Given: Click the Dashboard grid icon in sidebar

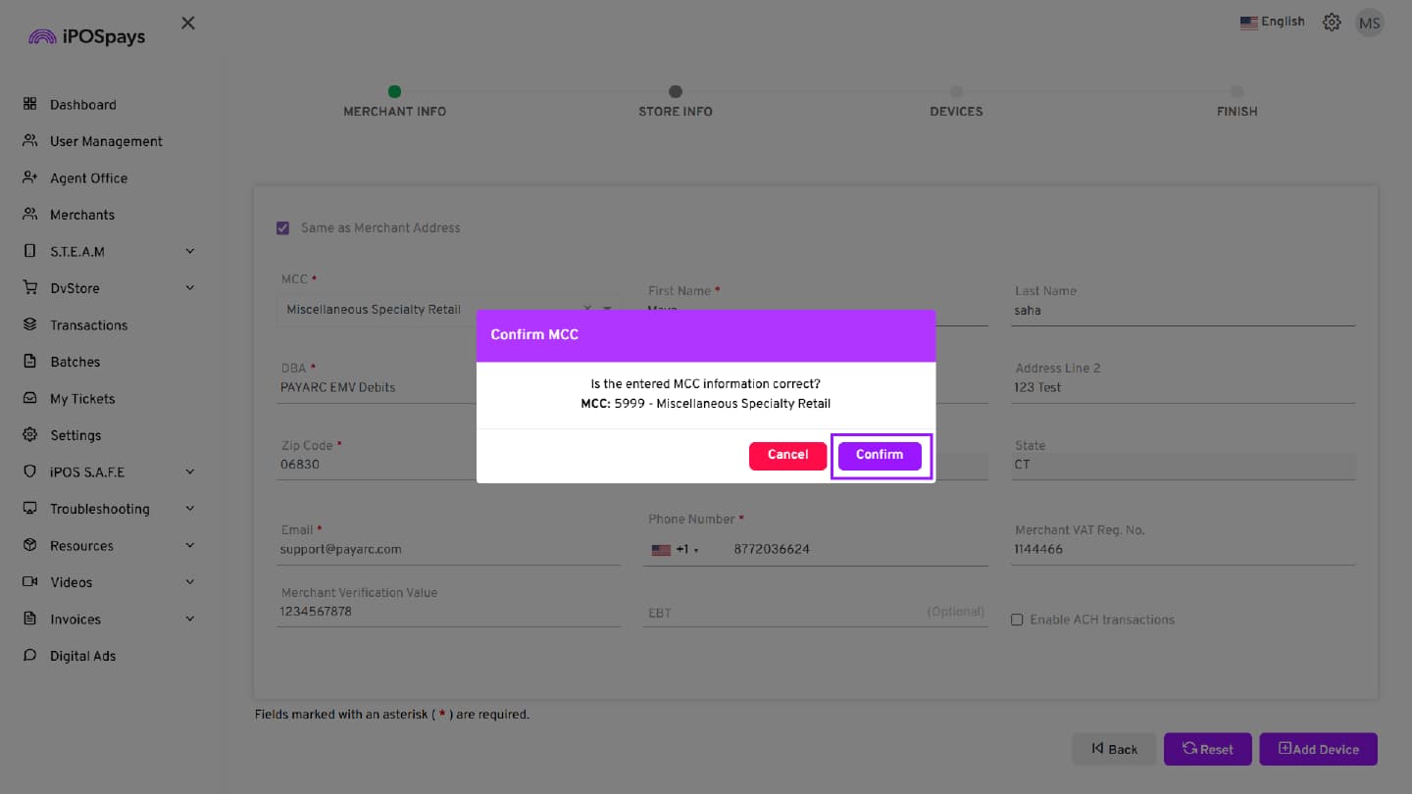Looking at the screenshot, I should [29, 104].
